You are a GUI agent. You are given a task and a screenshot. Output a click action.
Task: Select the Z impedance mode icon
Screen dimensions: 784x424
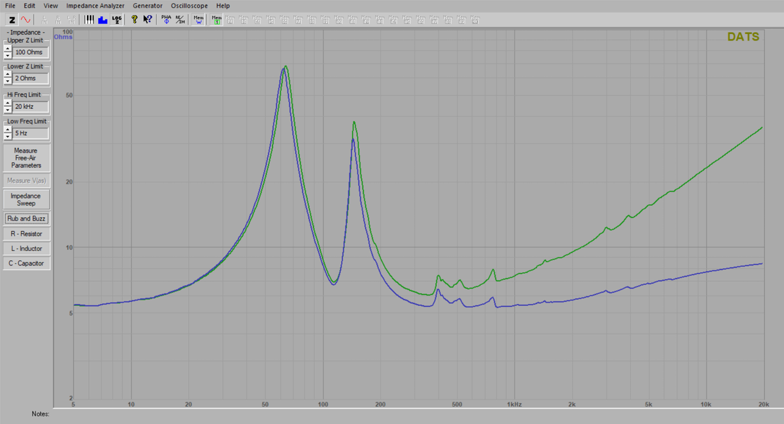click(12, 20)
